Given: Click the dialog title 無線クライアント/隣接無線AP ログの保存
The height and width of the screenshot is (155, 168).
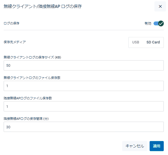Looking at the screenshot, I should point(43,7).
